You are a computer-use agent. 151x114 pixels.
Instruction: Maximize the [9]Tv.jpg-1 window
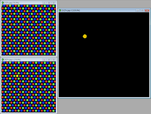49,60
